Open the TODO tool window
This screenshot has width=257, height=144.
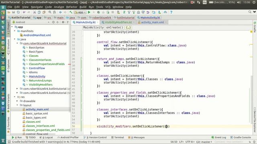tap(31, 137)
